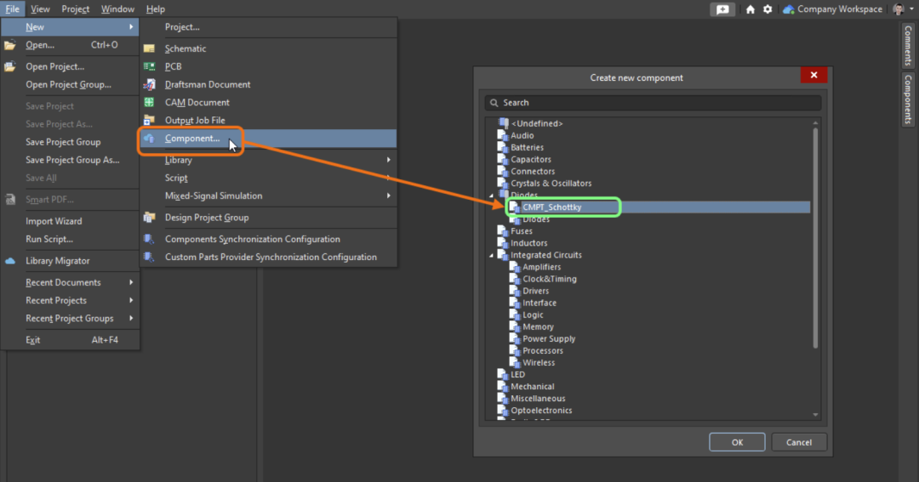The width and height of the screenshot is (919, 482).
Task: Select the Connectors tree item
Action: pos(532,172)
